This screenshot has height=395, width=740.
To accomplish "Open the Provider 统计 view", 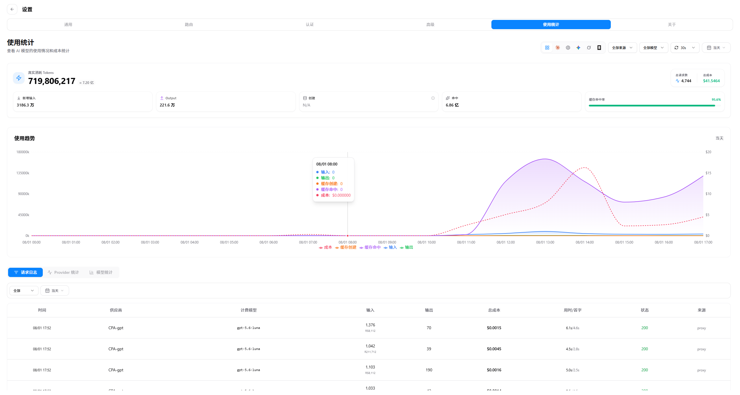I will (x=63, y=272).
